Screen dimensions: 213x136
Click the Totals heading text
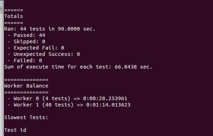click(14, 16)
